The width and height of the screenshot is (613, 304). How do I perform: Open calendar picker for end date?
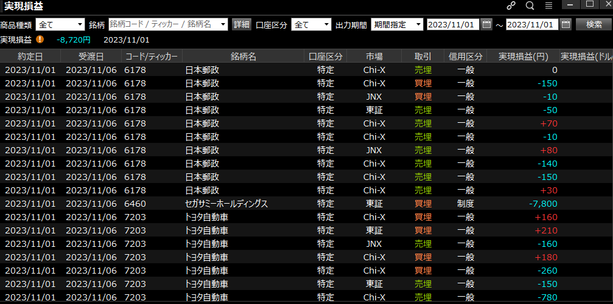[x=566, y=24]
